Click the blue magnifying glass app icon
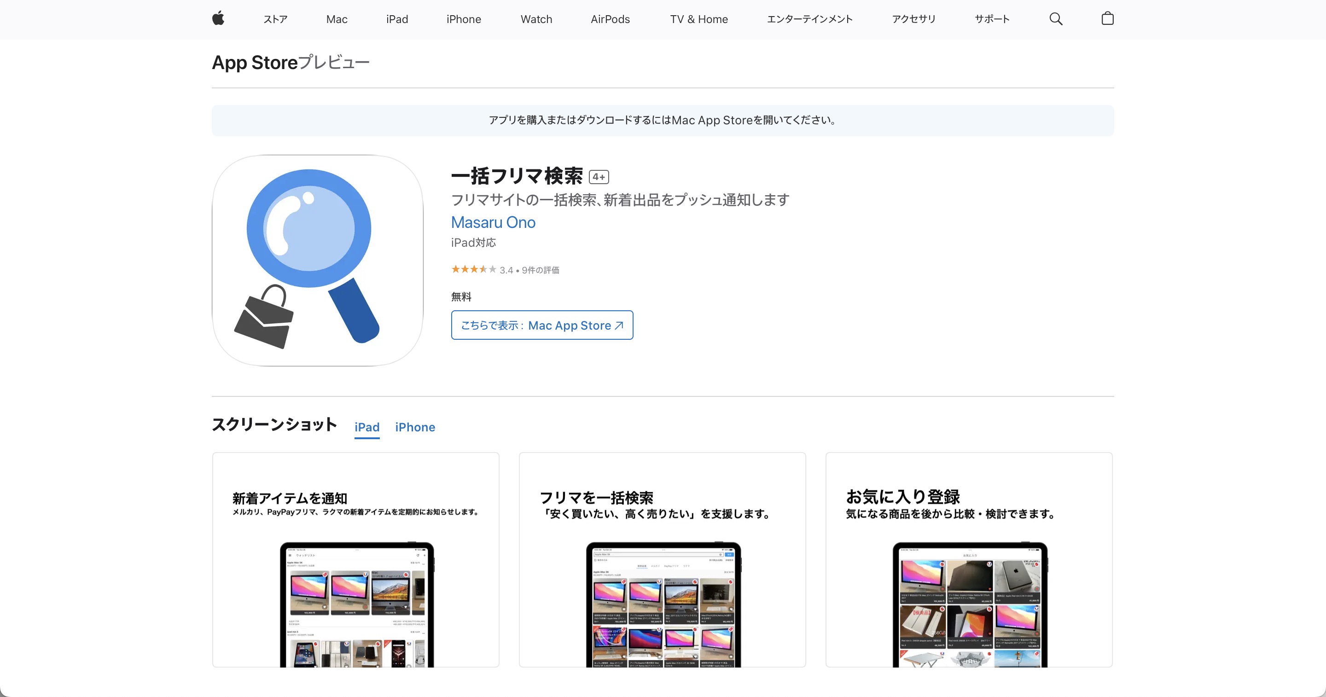Viewport: 1326px width, 697px height. [x=318, y=261]
